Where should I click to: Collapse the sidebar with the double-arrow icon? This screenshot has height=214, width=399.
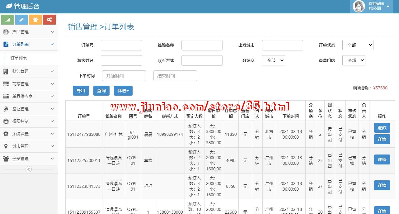29,169
